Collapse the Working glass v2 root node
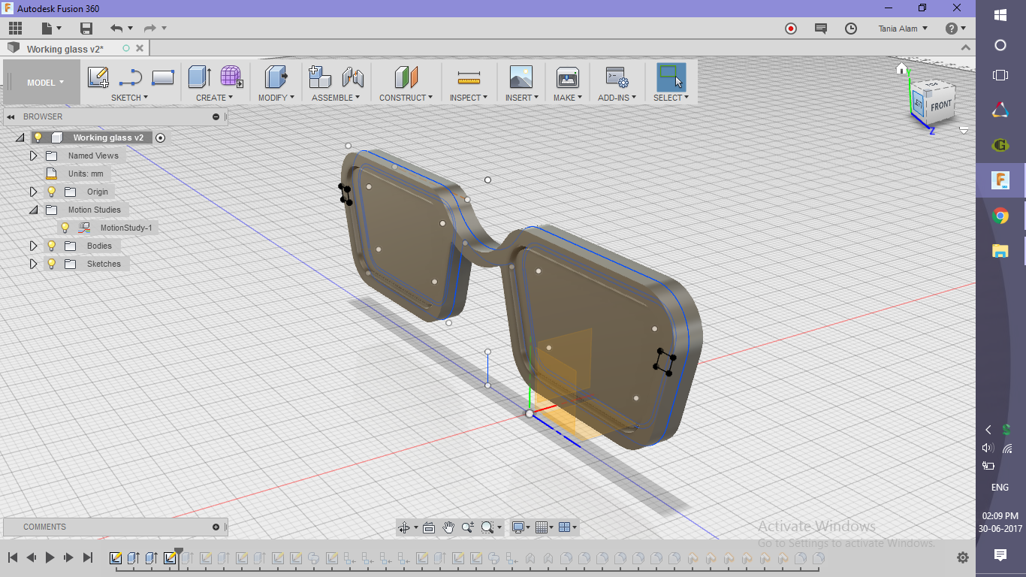1026x577 pixels. (19, 138)
